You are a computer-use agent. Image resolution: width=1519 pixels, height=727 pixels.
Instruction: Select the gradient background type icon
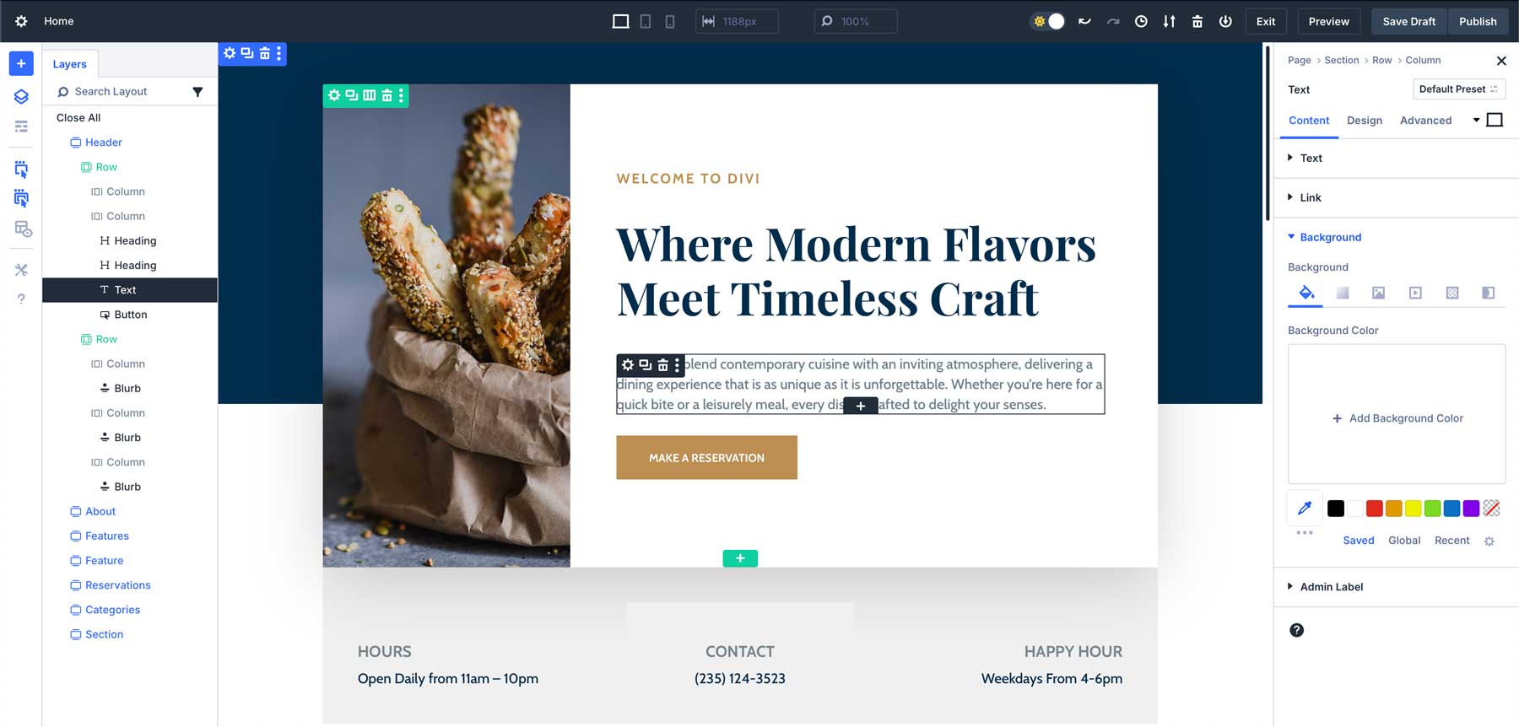1342,293
